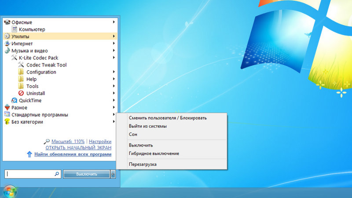Open shutdown options arrow next to Выключить
Screen dimensions: 352x198
pos(113,174)
